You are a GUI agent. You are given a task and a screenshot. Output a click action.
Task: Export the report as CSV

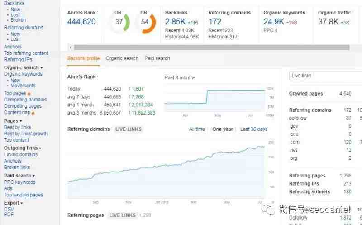(x=9, y=209)
